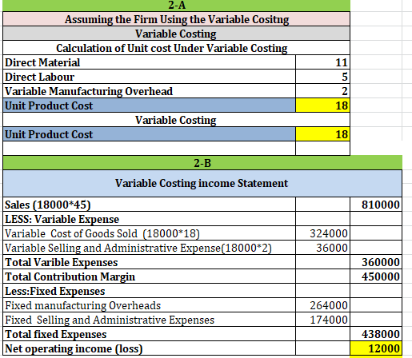Click the total fixed expenses 438000
Image resolution: width=412 pixels, height=358 pixels.
point(376,334)
